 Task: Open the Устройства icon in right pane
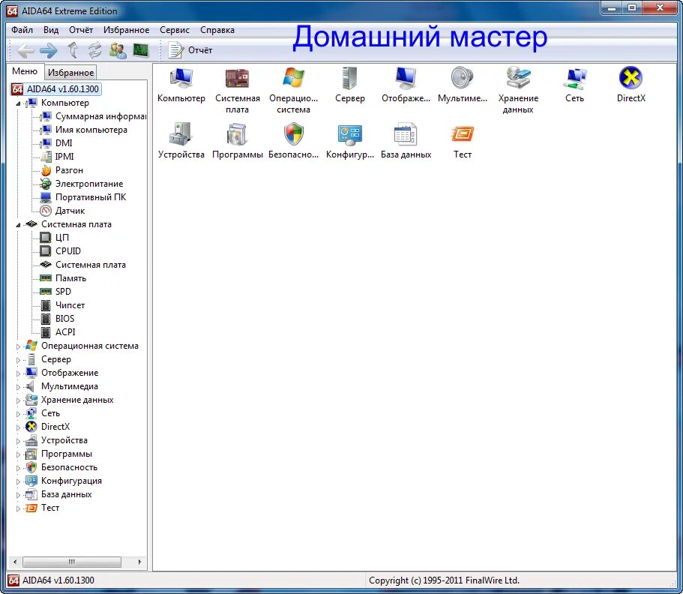(181, 134)
